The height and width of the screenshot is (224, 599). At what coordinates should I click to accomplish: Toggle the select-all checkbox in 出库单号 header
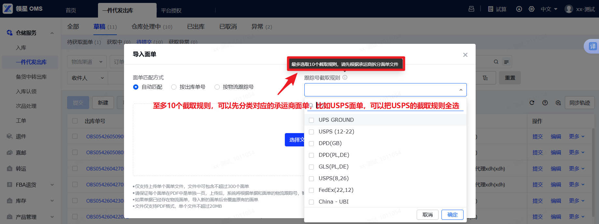(x=75, y=121)
